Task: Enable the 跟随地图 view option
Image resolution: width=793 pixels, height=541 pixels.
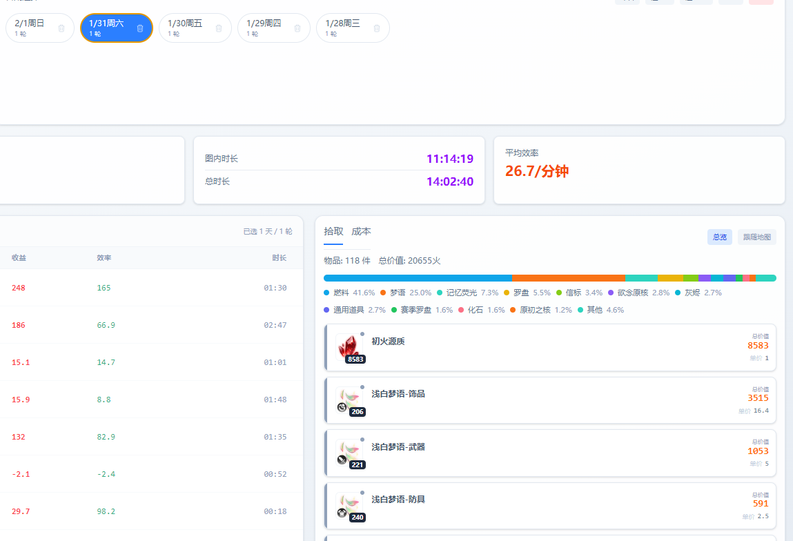Action: 756,237
